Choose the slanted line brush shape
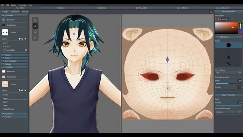 coord(229,64)
